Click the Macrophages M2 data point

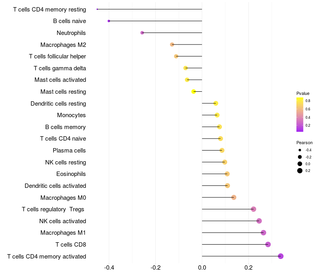pyautogui.click(x=172, y=44)
